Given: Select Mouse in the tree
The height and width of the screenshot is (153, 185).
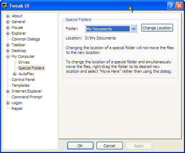Looking at the screenshot, I should click(17, 27).
